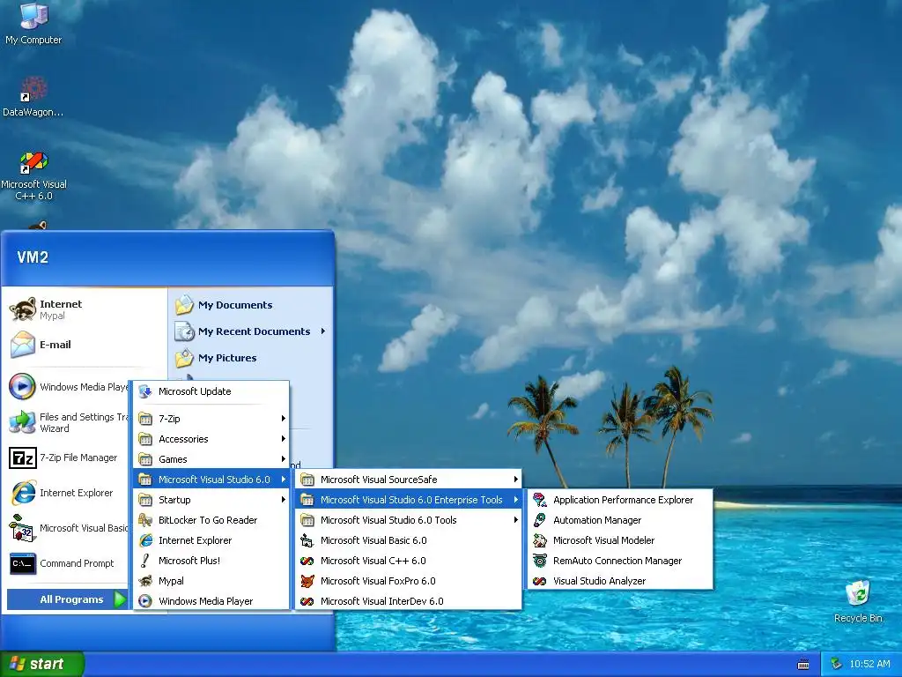This screenshot has height=677, width=902.
Task: Click the BitLocker To Go Reader icon
Action: click(145, 520)
